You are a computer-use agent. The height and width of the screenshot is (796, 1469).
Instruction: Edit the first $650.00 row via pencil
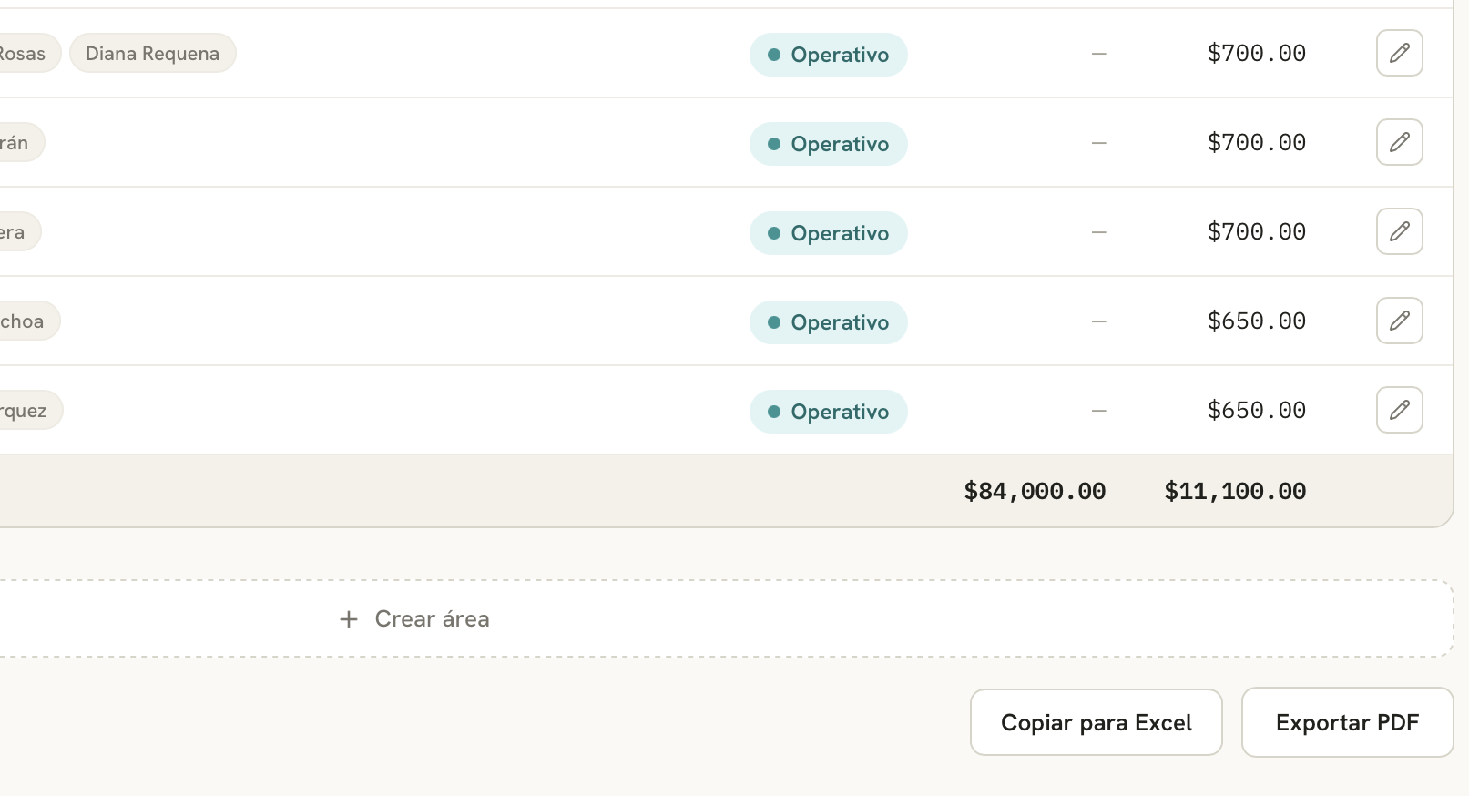(1399, 321)
